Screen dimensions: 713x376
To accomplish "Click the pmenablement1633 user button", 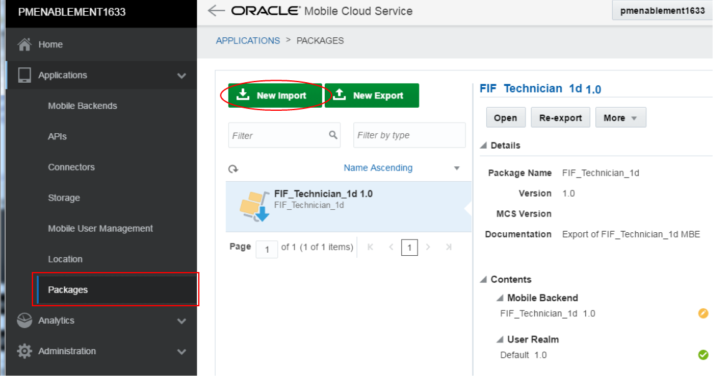I will point(662,11).
